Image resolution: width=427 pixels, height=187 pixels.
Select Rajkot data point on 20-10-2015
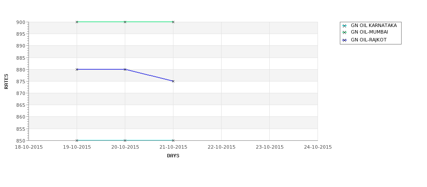tap(125, 69)
